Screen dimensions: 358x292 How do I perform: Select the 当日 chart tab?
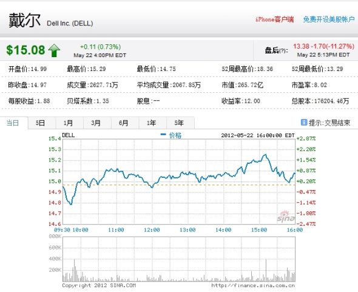click(13, 123)
